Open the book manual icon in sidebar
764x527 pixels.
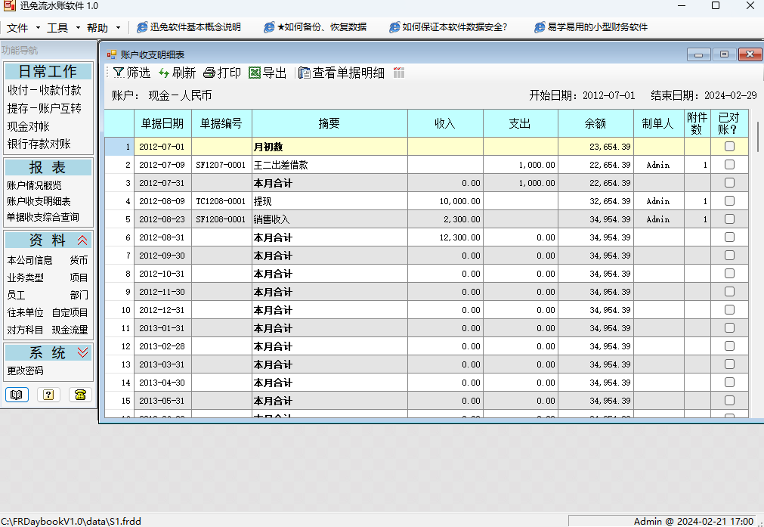[x=17, y=394]
